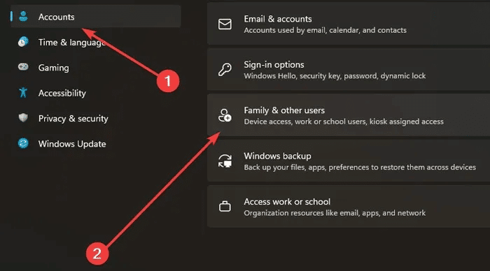Click the Accounts person icon in sidebar
Viewport: 490px width, 271px height.
23,16
